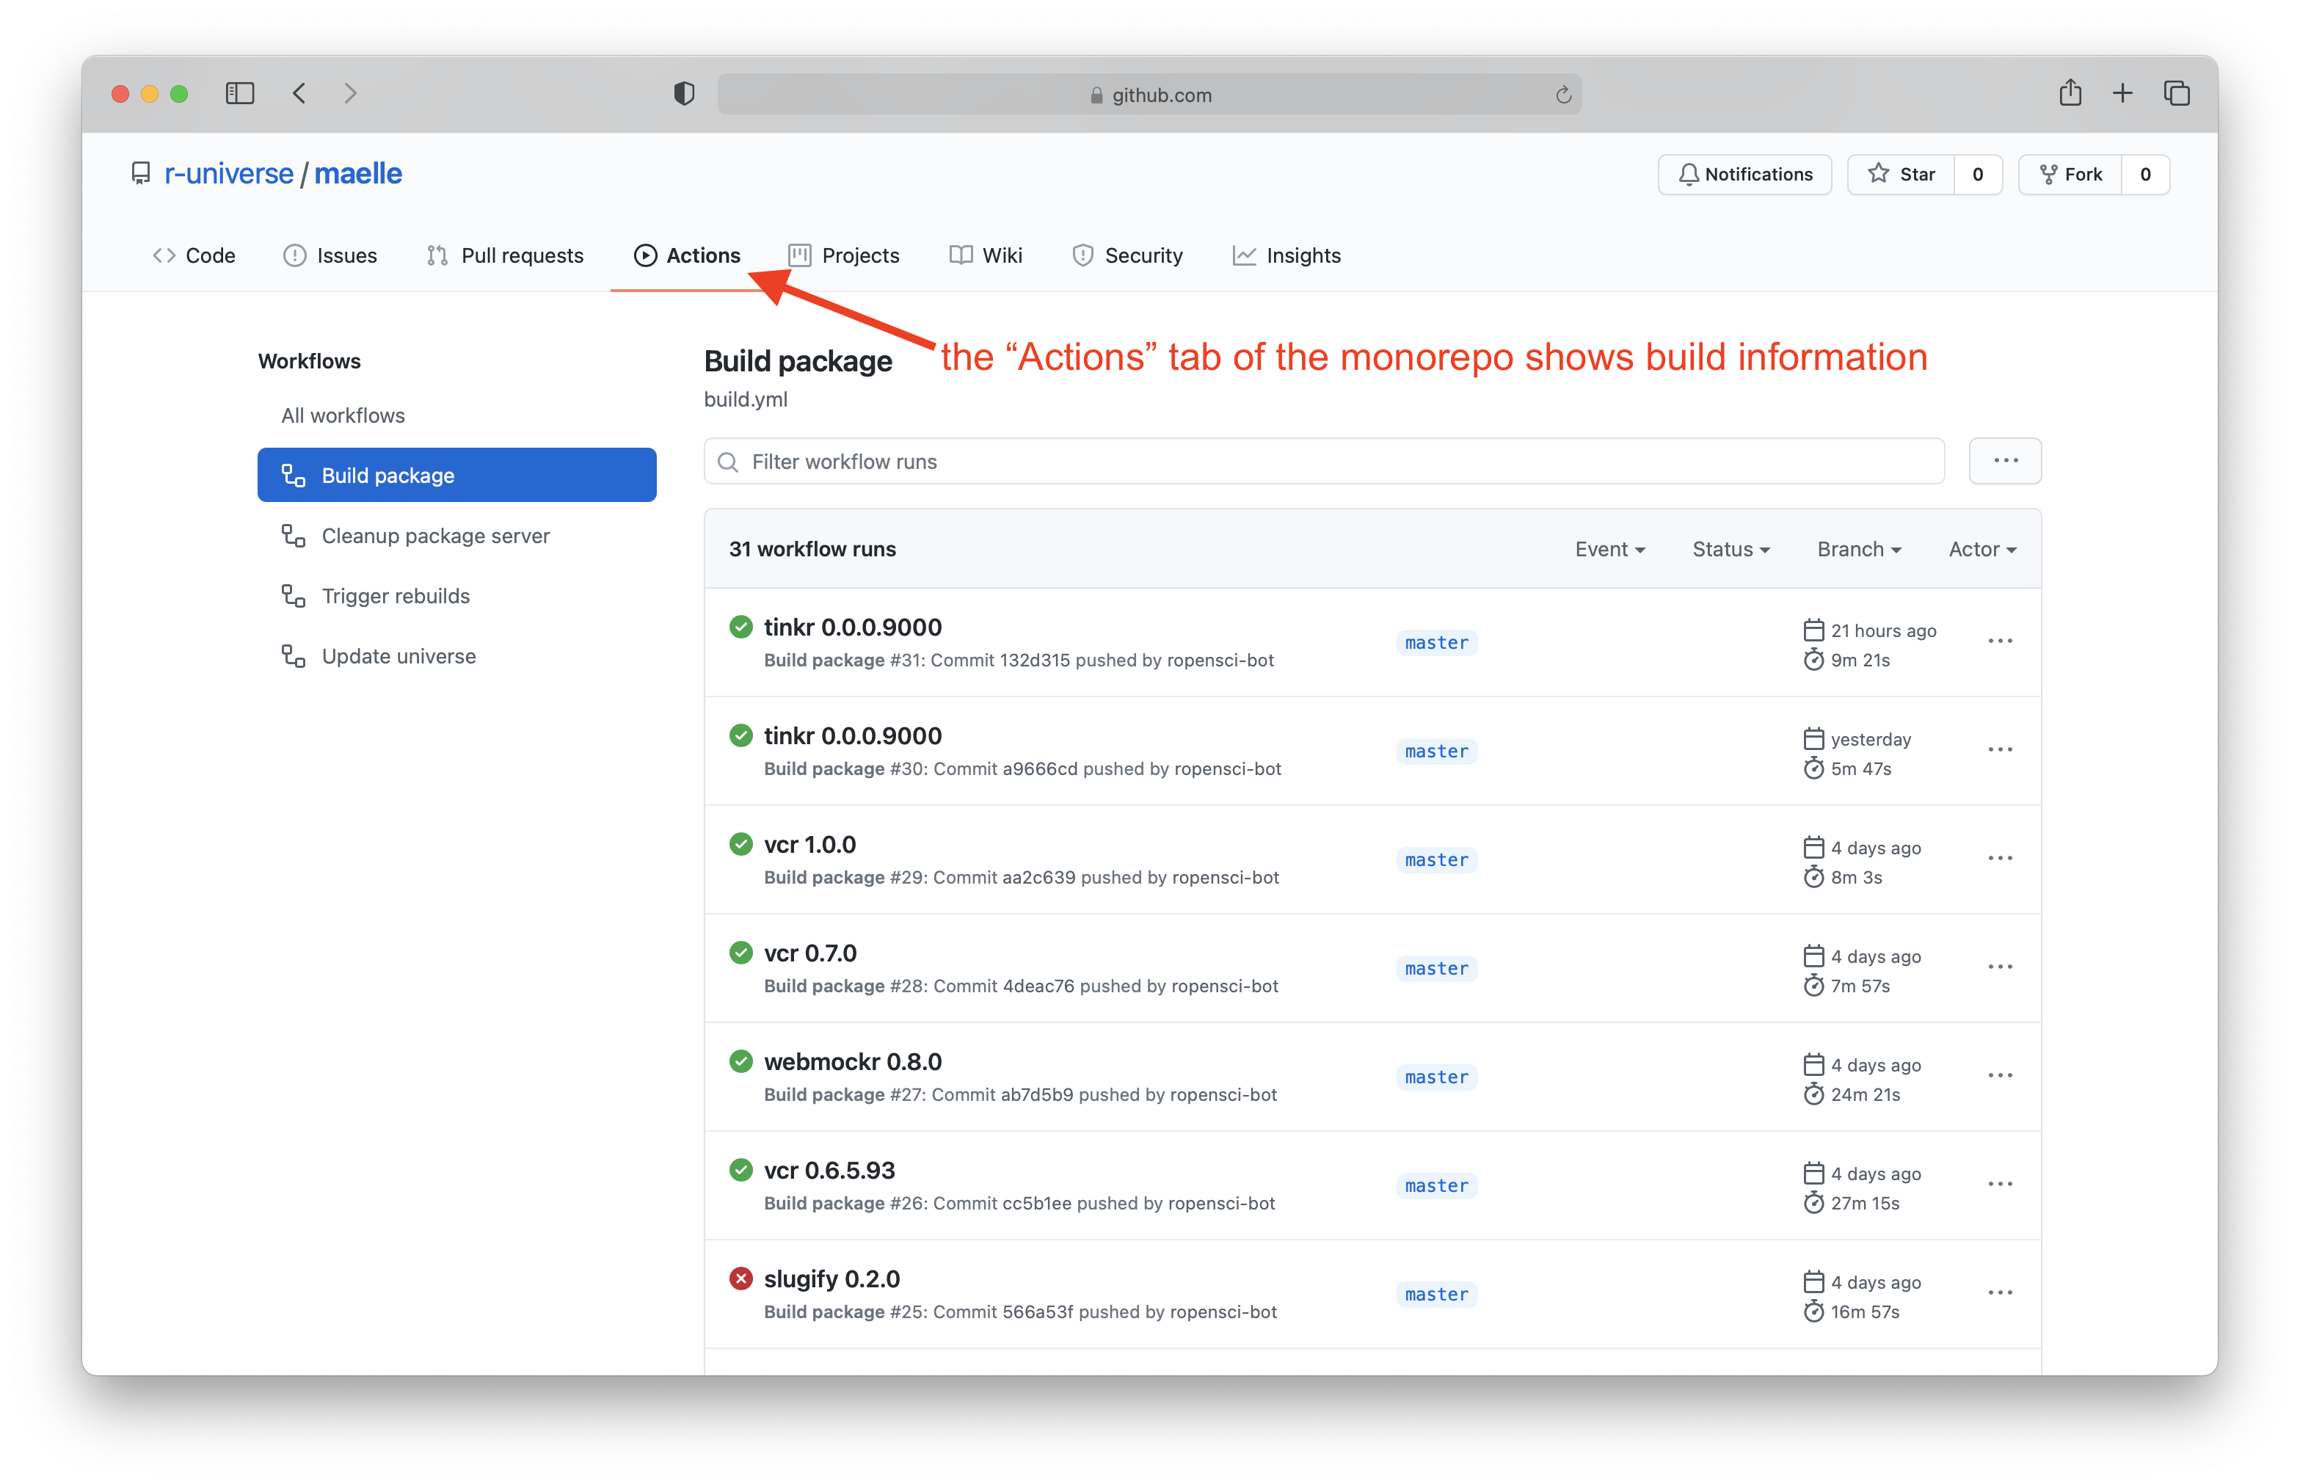Expand the Branch filter dropdown
The height and width of the screenshot is (1484, 2300).
pyautogui.click(x=1859, y=548)
